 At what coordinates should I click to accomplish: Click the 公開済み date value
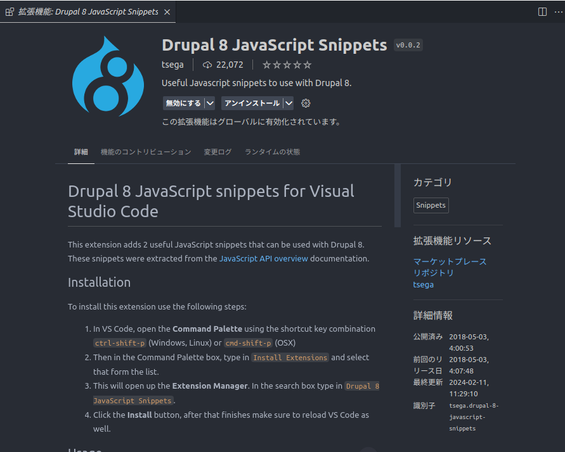(469, 342)
